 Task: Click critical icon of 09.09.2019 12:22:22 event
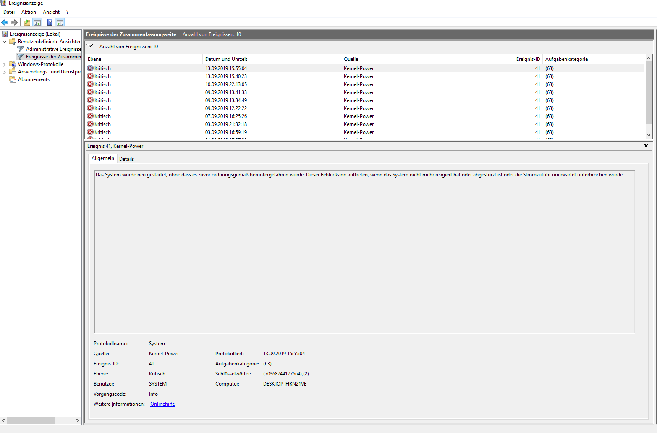point(90,108)
